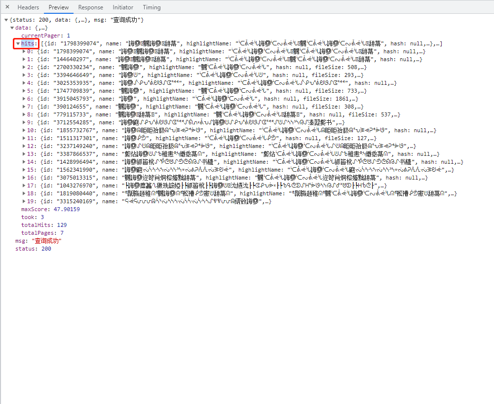
Task: Expand hits item 2 with fileSize 508
Action: tap(24, 68)
